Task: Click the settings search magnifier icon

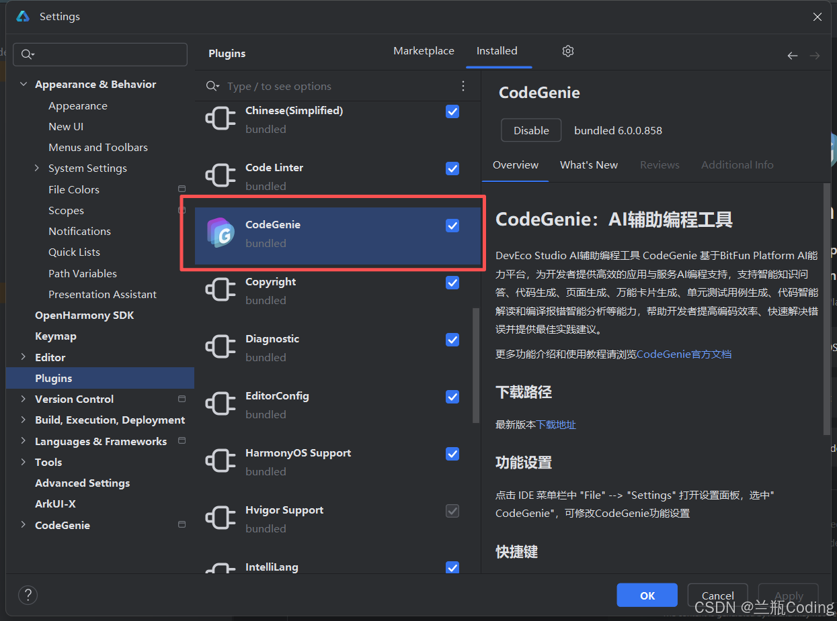Action: 28,54
